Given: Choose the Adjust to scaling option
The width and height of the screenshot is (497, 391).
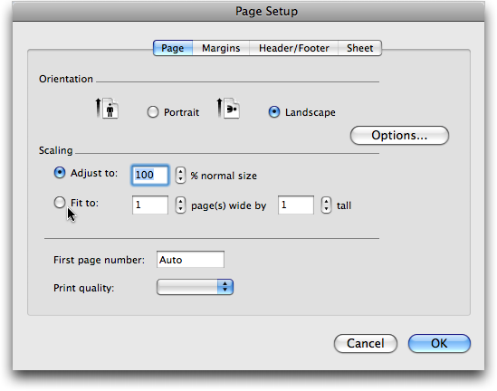Looking at the screenshot, I should pyautogui.click(x=60, y=173).
